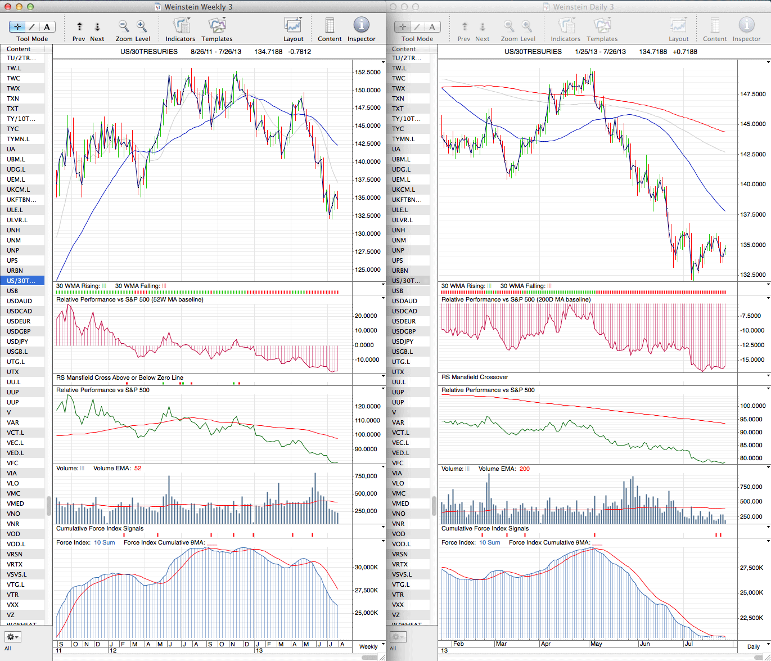Go to previous symbol with Prev arrow
This screenshot has width=771, height=661.
(x=79, y=26)
